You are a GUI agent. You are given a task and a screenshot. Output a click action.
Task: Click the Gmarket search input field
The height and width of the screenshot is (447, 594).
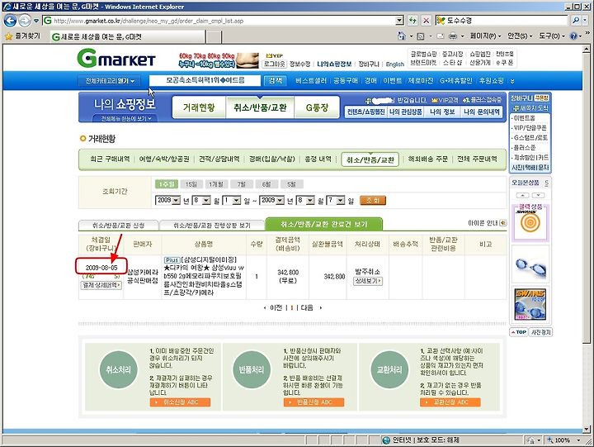click(205, 80)
